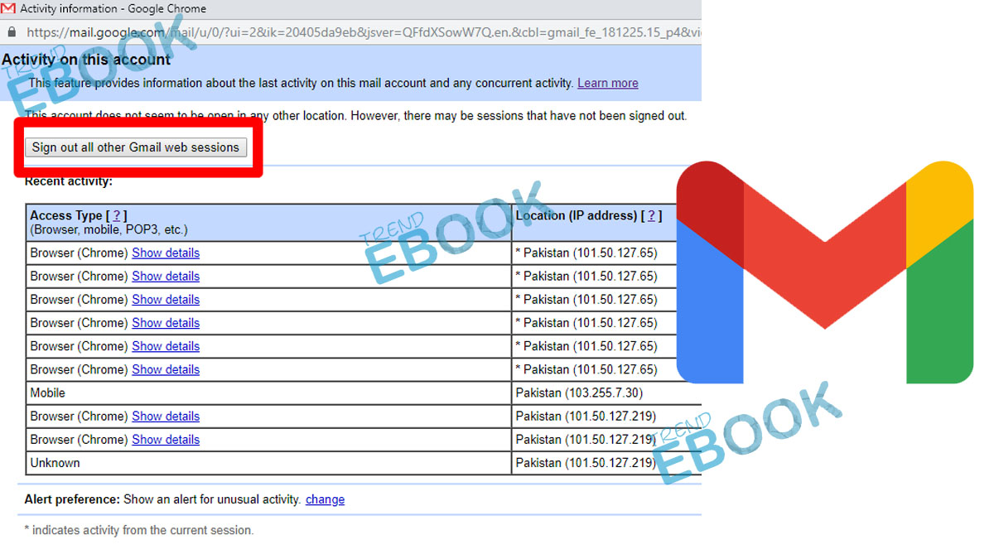994x559 pixels.
Task: Click the Activity information window title
Action: (x=113, y=9)
